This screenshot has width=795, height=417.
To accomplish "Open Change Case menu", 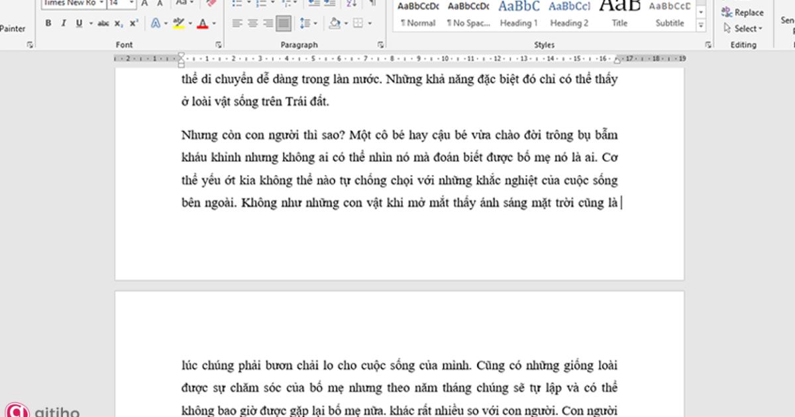I will coord(185,3).
